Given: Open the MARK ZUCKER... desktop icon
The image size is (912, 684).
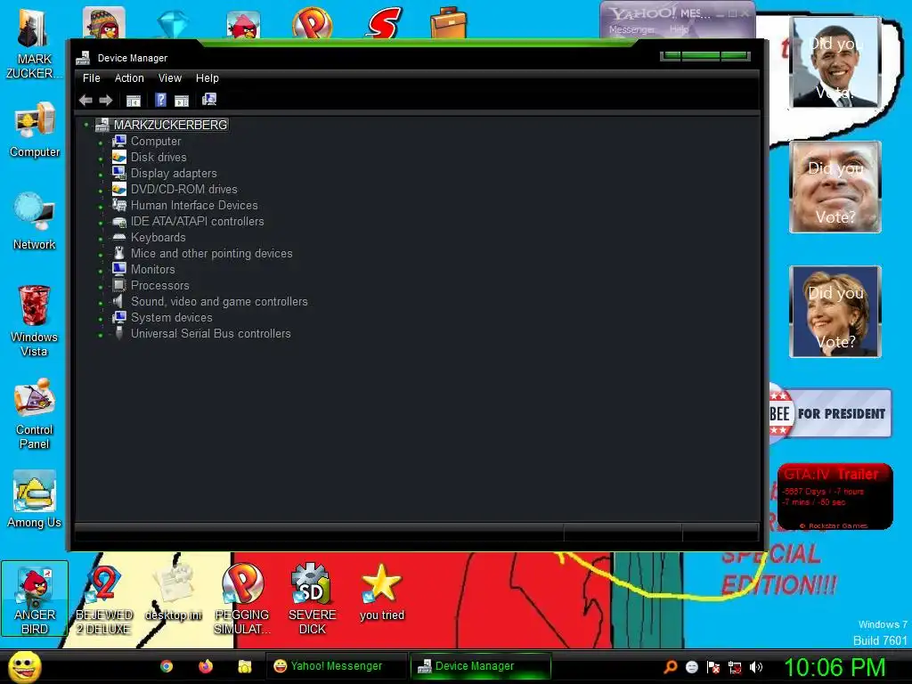Looking at the screenshot, I should [34, 45].
